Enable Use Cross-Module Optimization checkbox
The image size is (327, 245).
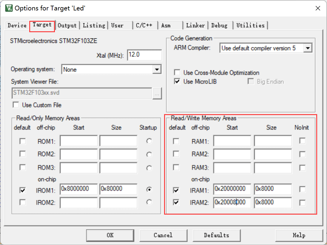coord(177,73)
